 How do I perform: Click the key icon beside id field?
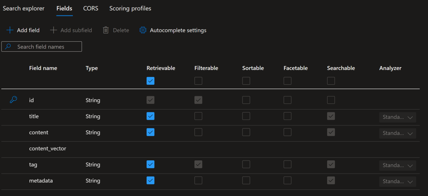coord(13,100)
